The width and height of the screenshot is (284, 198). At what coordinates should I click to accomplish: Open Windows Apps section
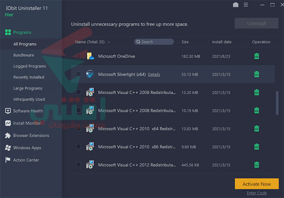click(27, 148)
